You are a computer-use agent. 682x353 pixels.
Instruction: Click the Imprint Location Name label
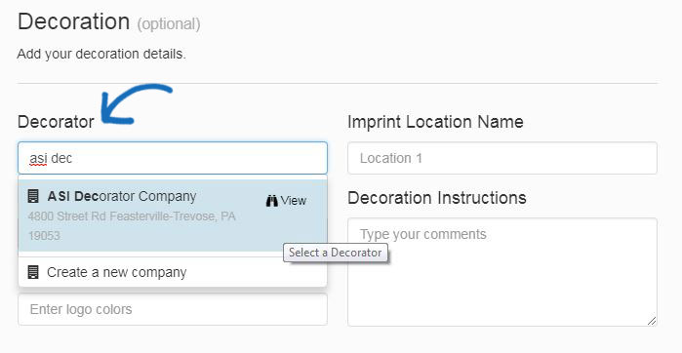[435, 122]
